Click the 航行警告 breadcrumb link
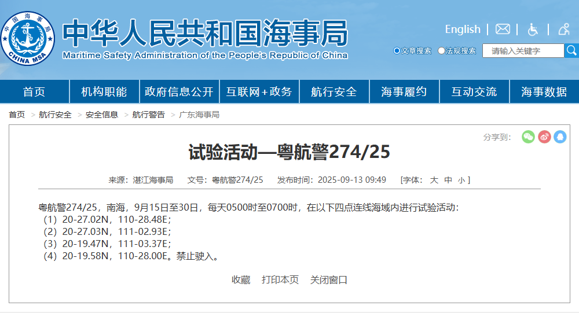 coord(149,115)
